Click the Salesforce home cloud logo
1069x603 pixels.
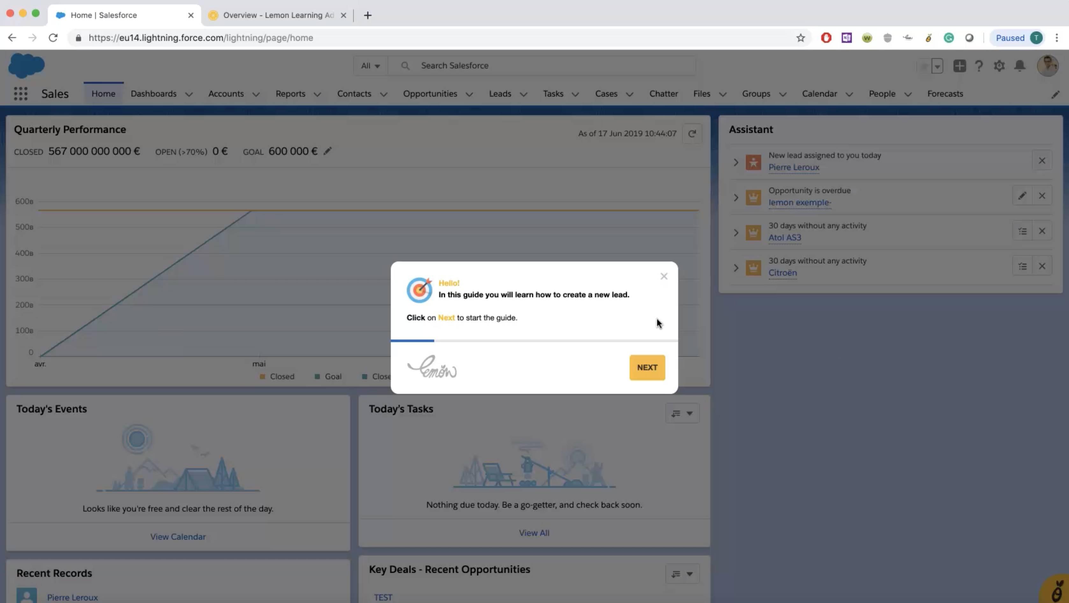tap(26, 65)
